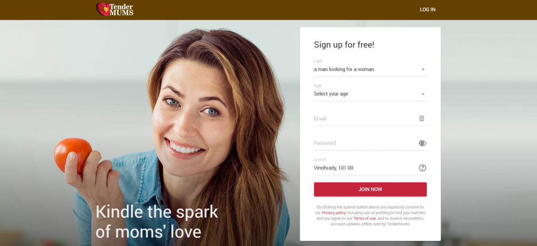Viewport: 537px width, 246px height.
Task: Expand the 'I am' dropdown arrow
Action: click(423, 70)
